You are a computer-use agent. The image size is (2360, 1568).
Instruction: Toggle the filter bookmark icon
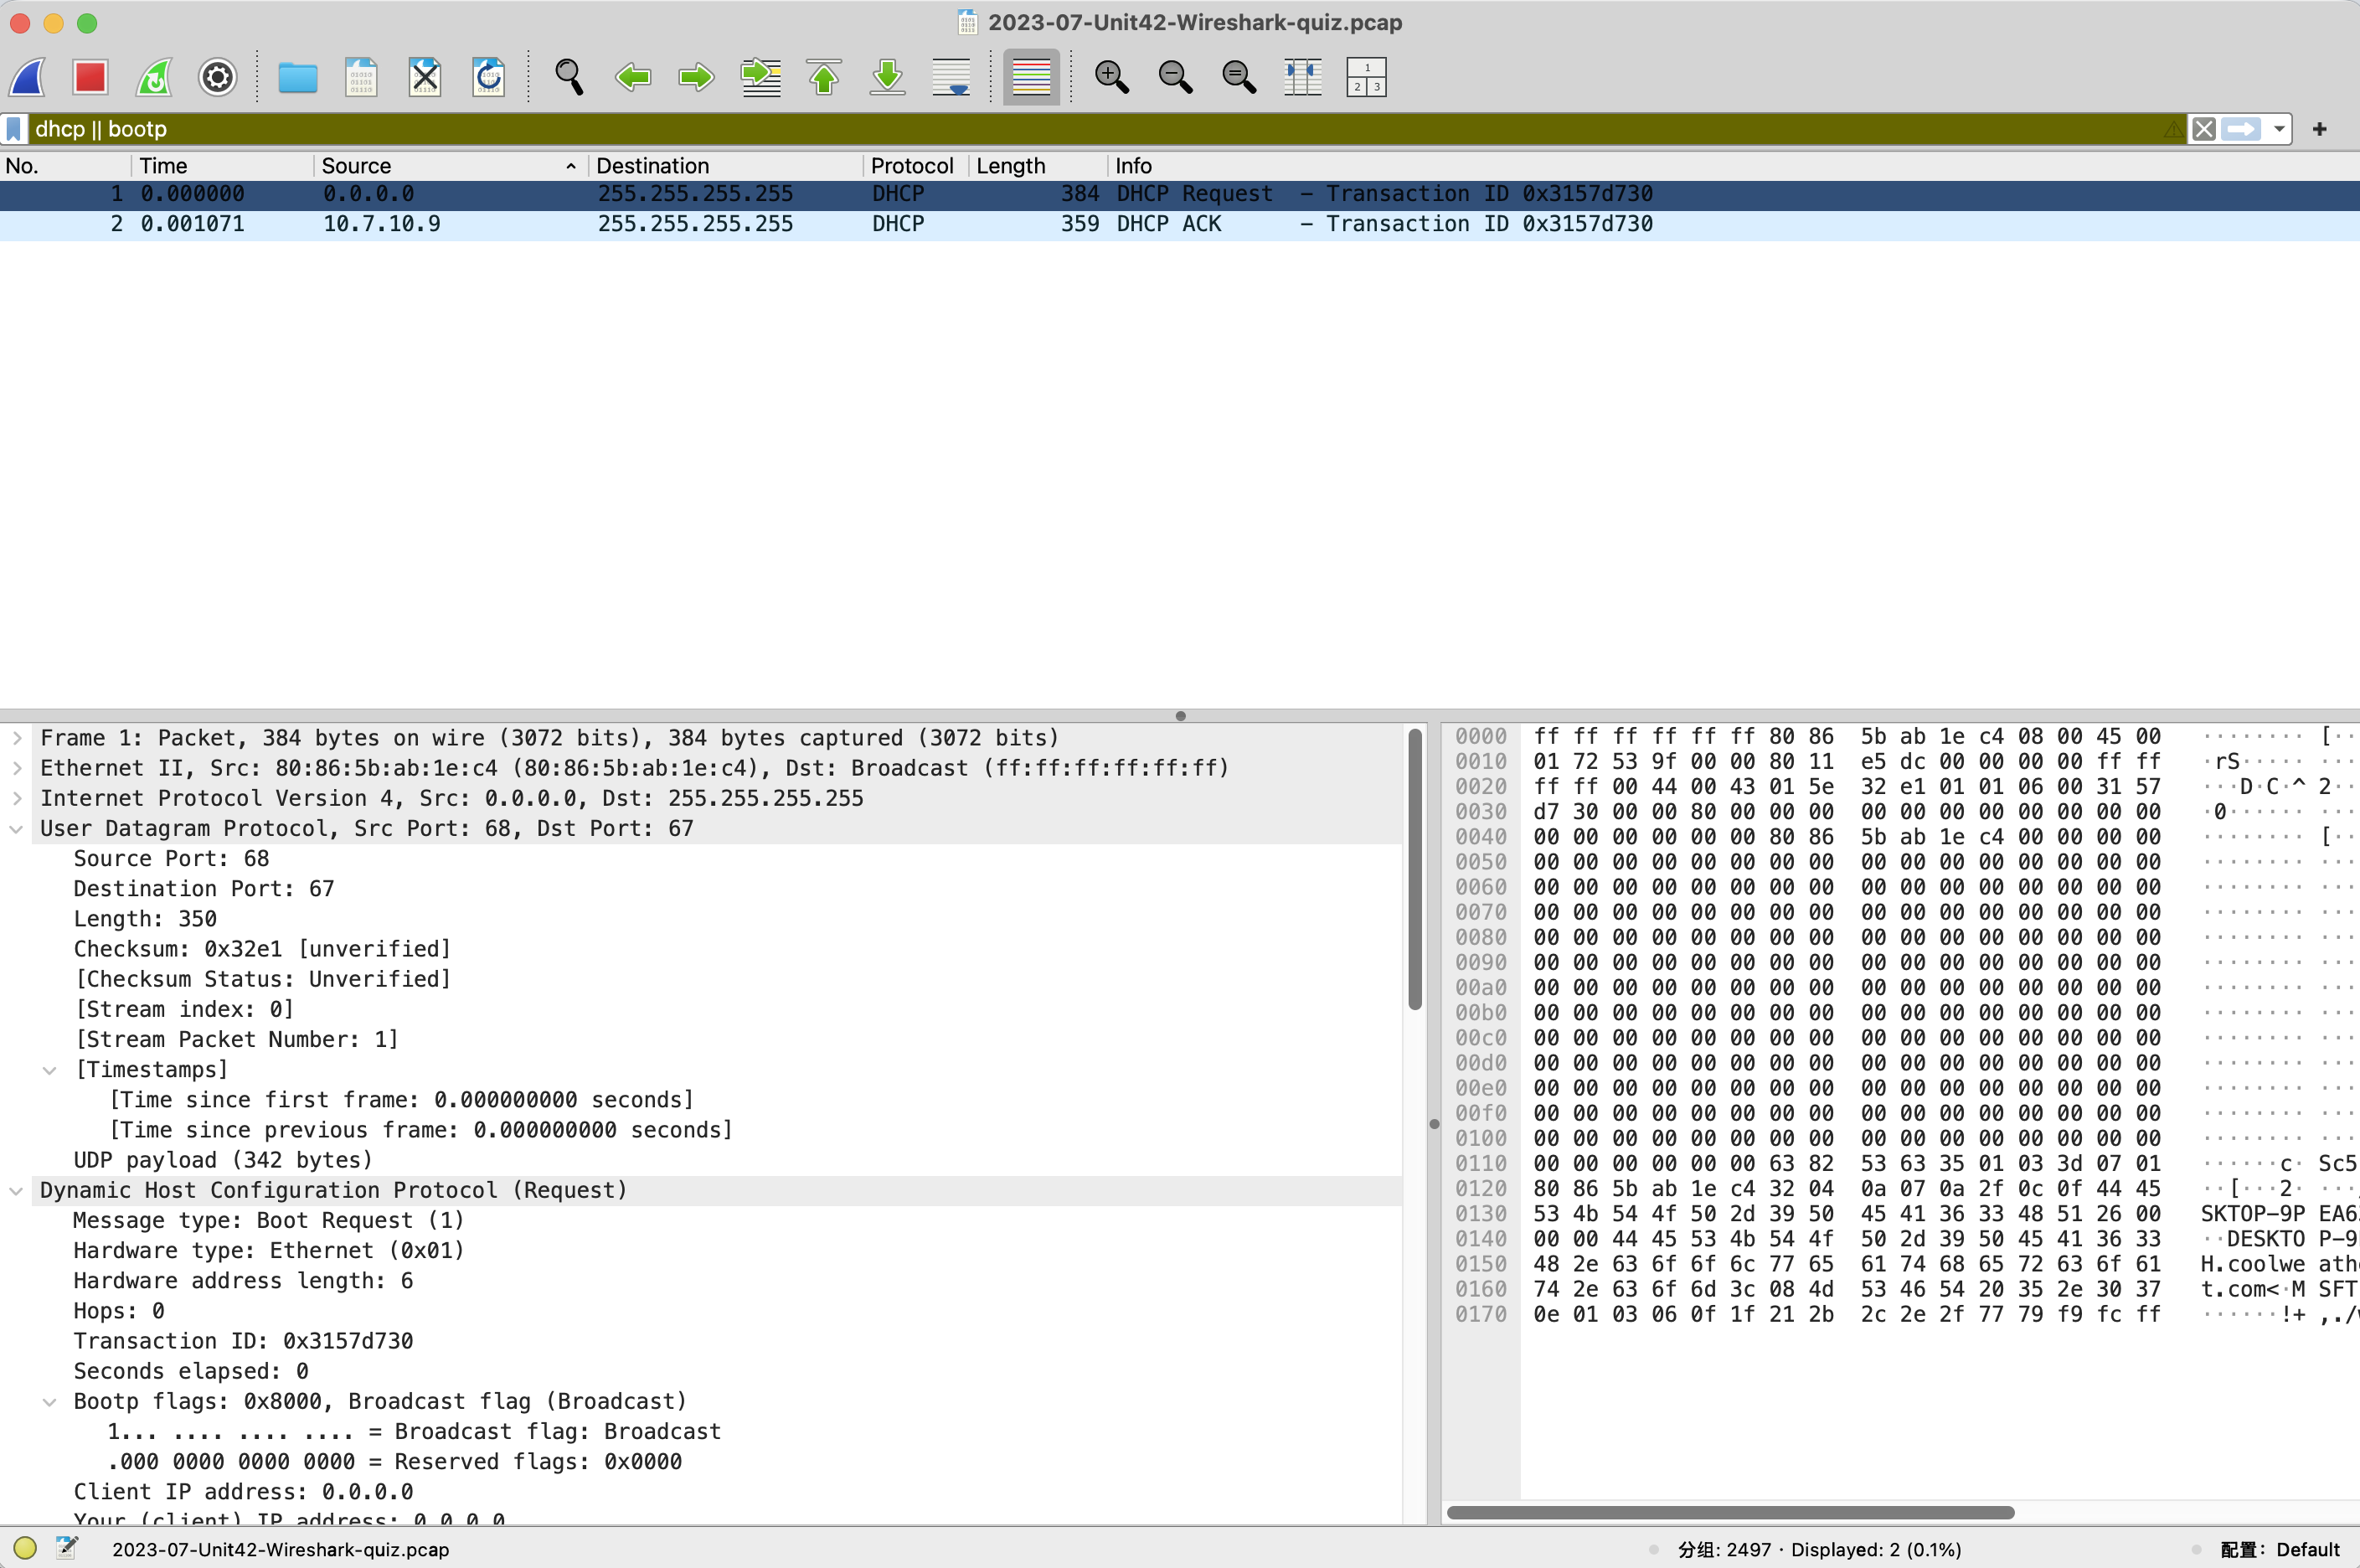click(x=14, y=129)
